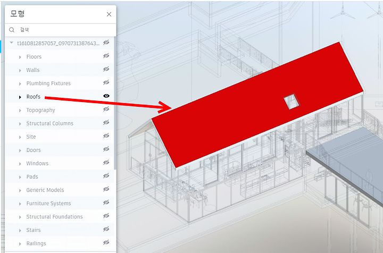Select the Furniture Systems tree label
Image resolution: width=383 pixels, height=253 pixels.
(48, 203)
